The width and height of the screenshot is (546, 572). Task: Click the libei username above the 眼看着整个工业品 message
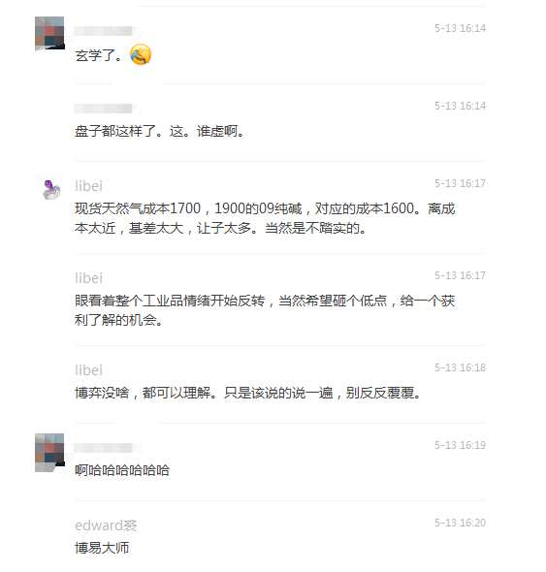coord(88,278)
